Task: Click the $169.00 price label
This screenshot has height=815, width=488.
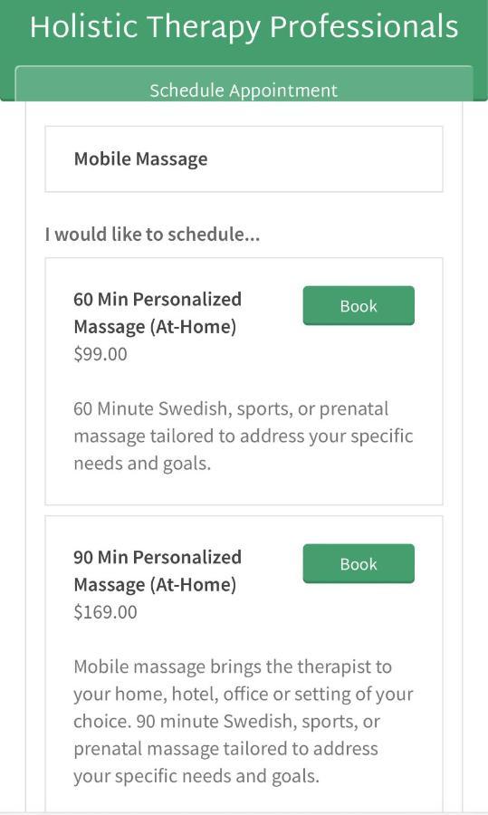Action: tap(106, 612)
